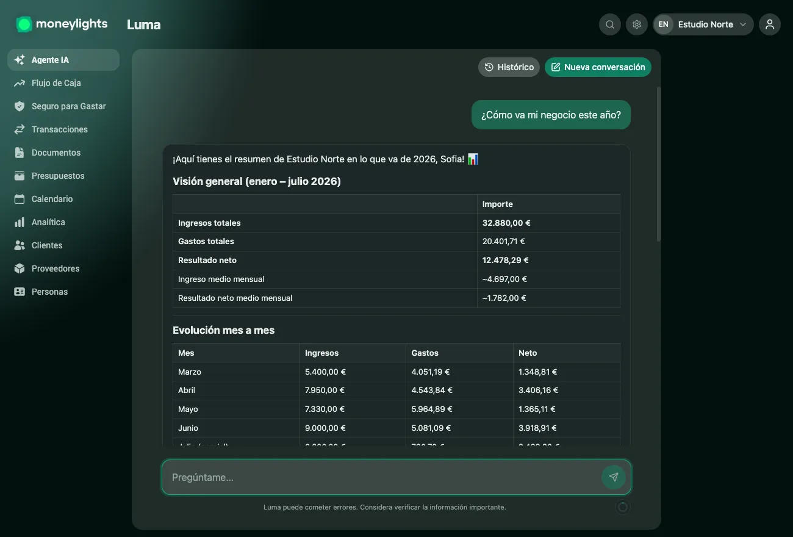This screenshot has width=793, height=537.
Task: Select Proveedores in sidebar
Action: (x=63, y=268)
